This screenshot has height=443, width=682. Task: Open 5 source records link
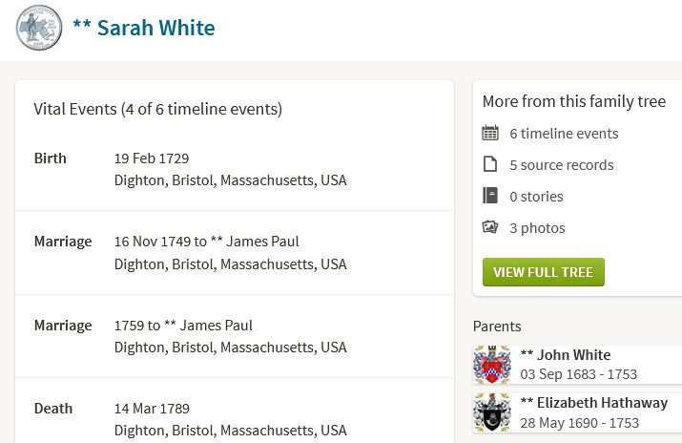point(562,165)
